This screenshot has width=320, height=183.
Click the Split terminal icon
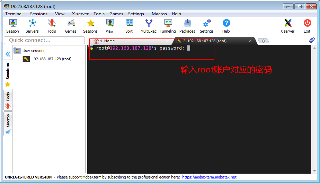pyautogui.click(x=129, y=26)
